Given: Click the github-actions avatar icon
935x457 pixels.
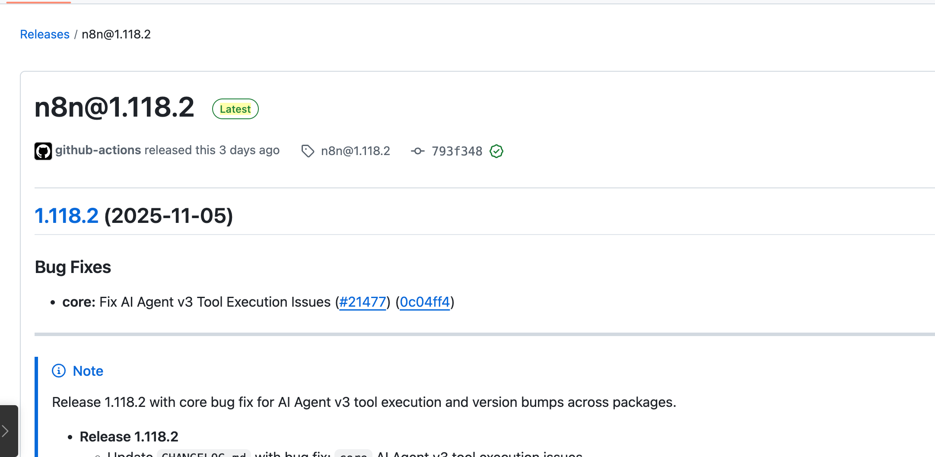Looking at the screenshot, I should 43,151.
